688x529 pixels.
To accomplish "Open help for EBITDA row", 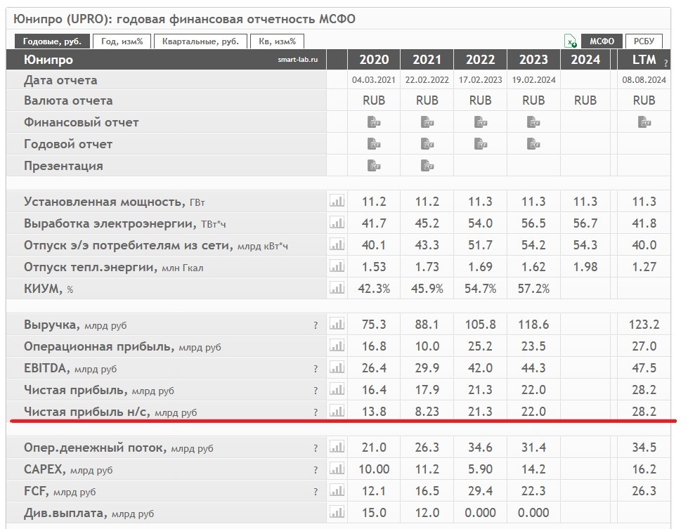I will point(316,369).
